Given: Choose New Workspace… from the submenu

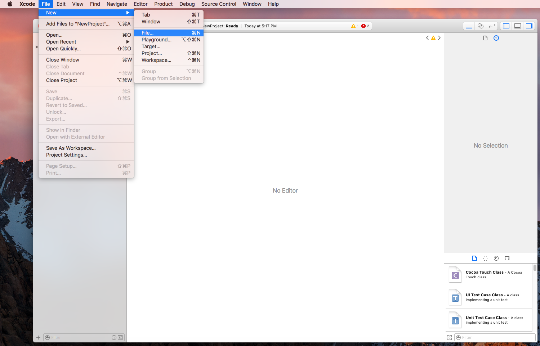Looking at the screenshot, I should 169,60.
